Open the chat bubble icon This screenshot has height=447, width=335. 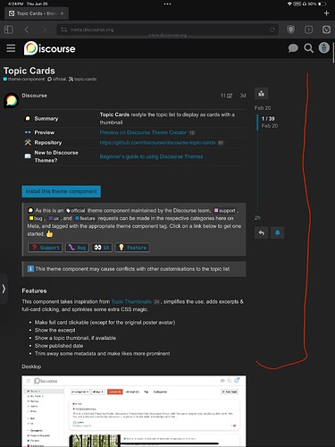[293, 48]
